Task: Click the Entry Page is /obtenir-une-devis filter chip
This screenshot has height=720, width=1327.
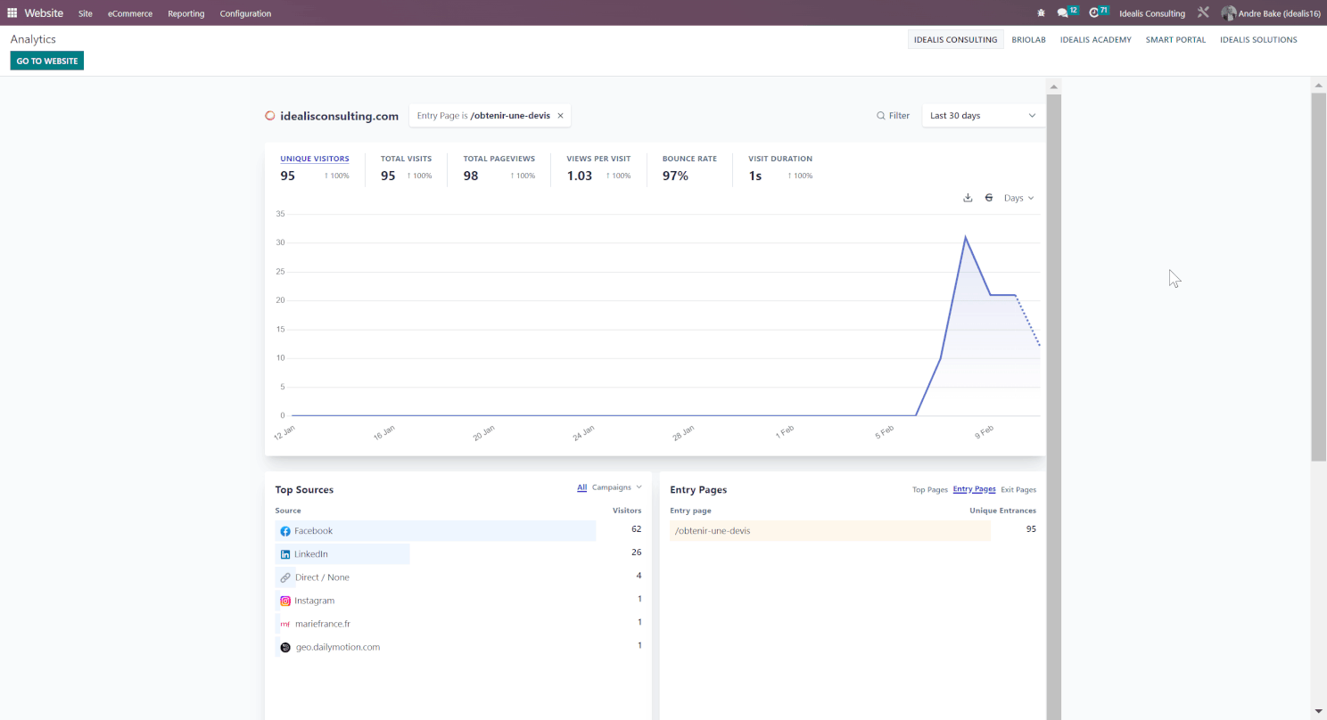Action: tap(490, 116)
